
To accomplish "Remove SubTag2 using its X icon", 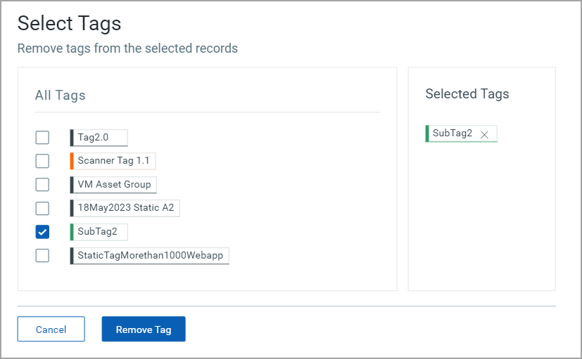I will [x=484, y=134].
